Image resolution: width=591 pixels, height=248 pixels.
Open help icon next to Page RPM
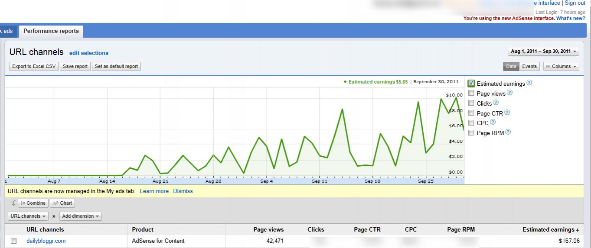tap(508, 132)
